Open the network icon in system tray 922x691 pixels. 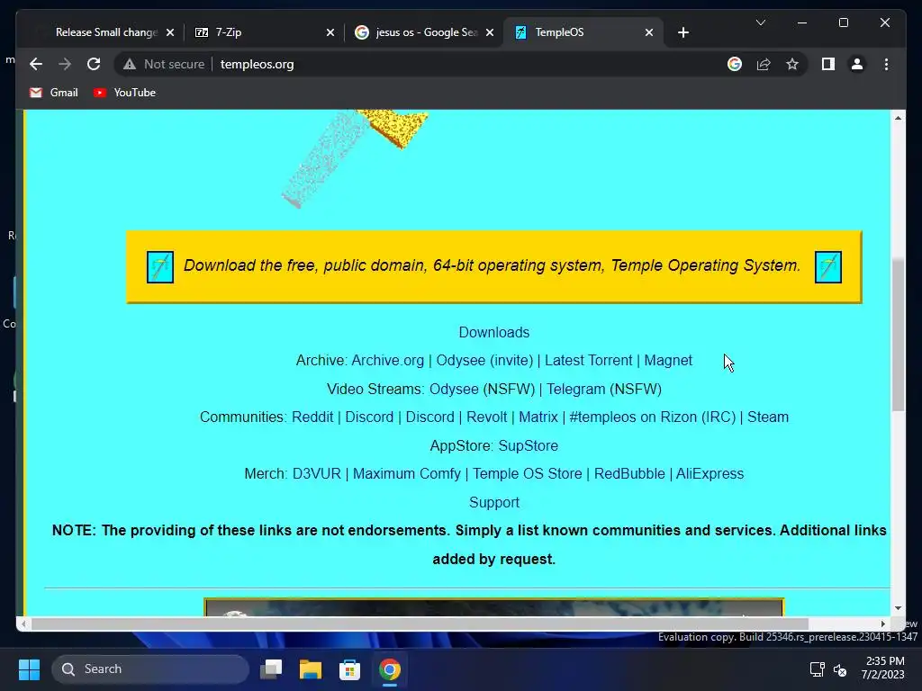point(817,669)
